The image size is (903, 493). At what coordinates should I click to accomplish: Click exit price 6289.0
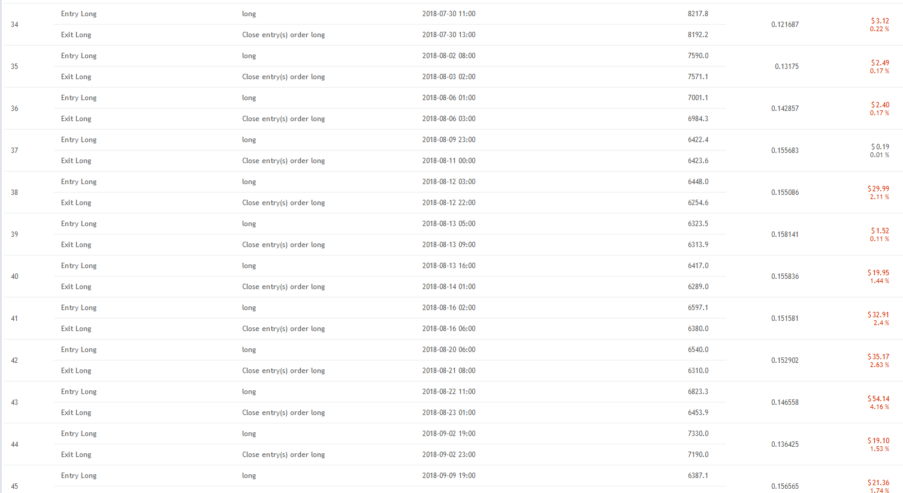pos(697,287)
